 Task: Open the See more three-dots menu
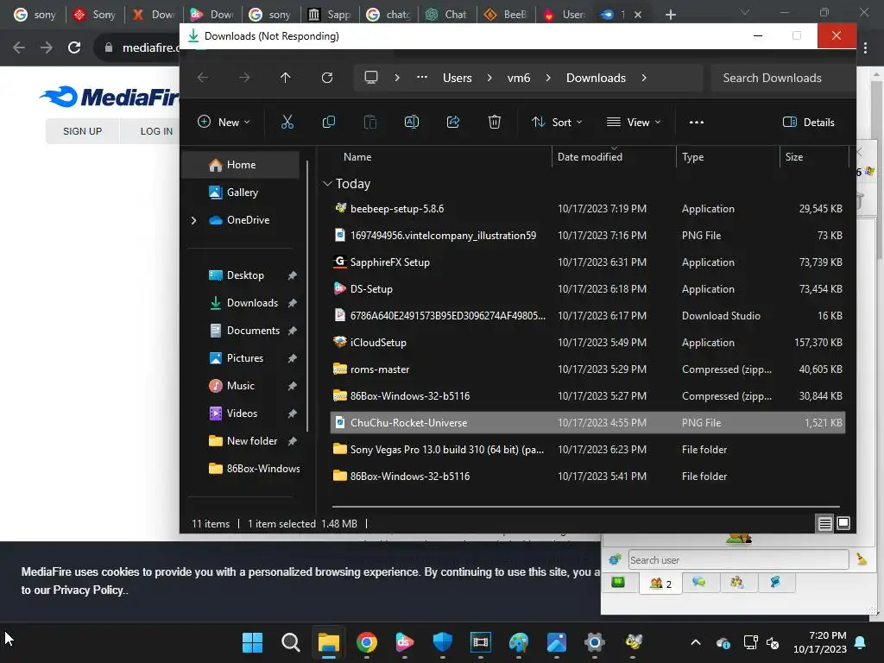pyautogui.click(x=697, y=122)
